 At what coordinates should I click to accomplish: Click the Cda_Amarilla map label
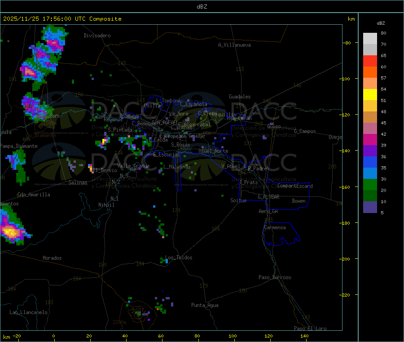click(x=34, y=195)
